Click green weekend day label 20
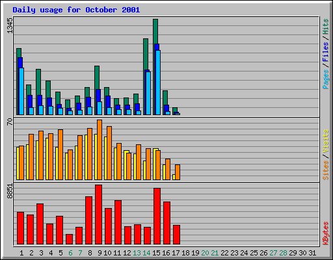This screenshot has width=333, height=260. tap(205, 253)
